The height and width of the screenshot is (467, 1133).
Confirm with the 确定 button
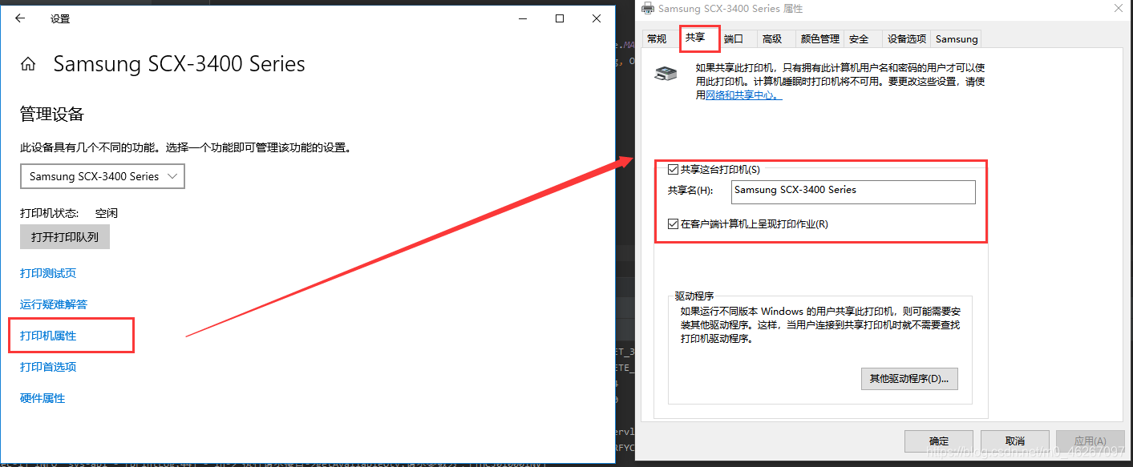click(938, 441)
